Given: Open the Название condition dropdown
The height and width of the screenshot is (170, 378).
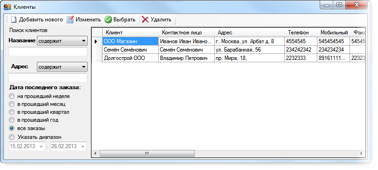Looking at the screenshot, I should 62,41.
